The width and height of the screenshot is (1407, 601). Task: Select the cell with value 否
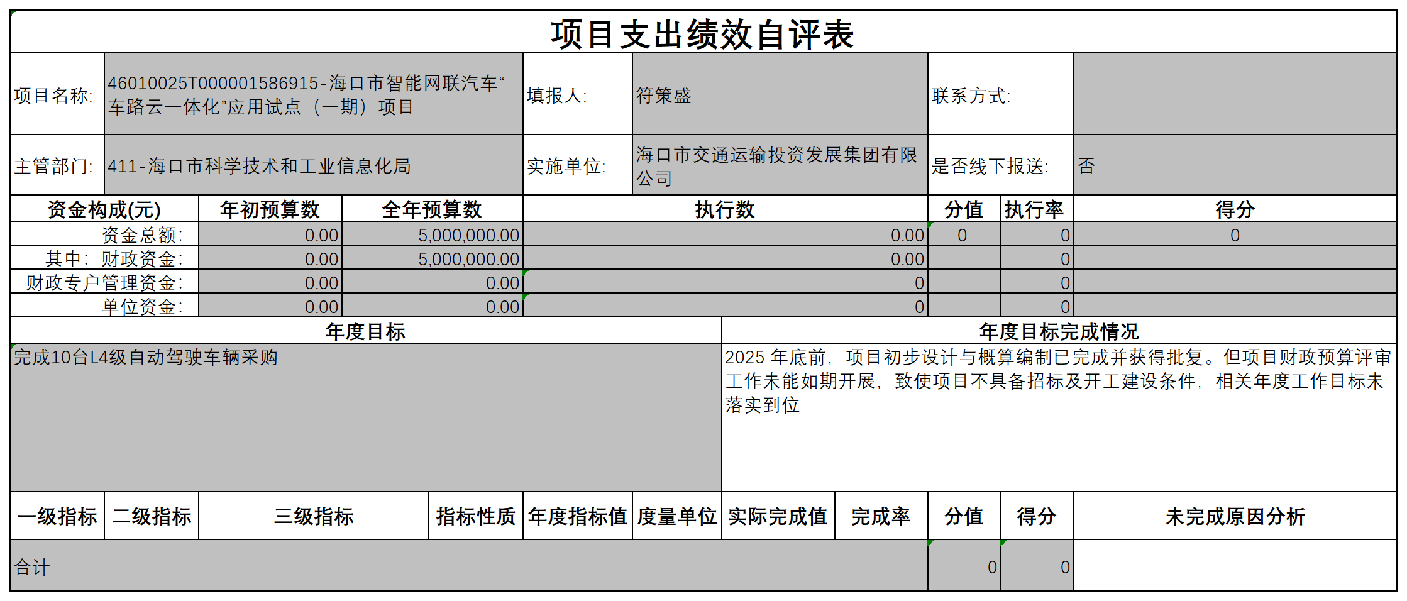coord(1235,165)
